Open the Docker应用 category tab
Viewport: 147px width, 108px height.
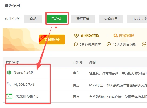pyautogui.click(x=137, y=19)
